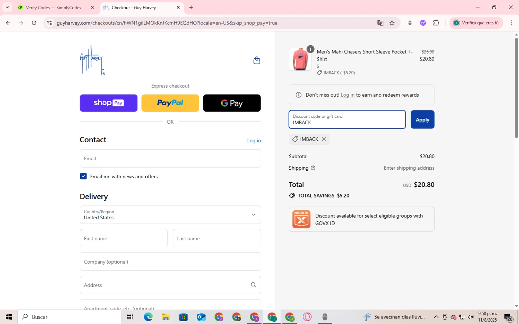
Task: Choose Google Pay express checkout
Action: click(232, 103)
